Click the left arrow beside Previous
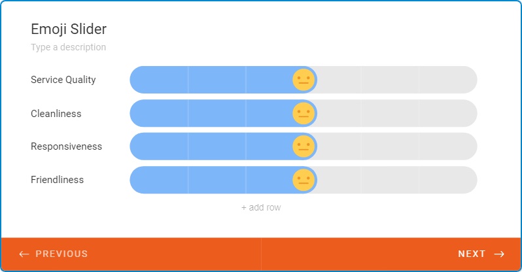Screen dimensions: 522x272 point(24,254)
